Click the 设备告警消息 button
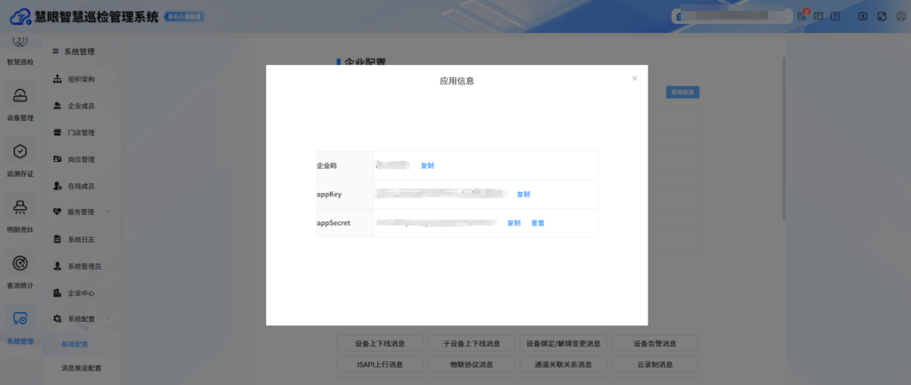The width and height of the screenshot is (911, 385). click(655, 343)
